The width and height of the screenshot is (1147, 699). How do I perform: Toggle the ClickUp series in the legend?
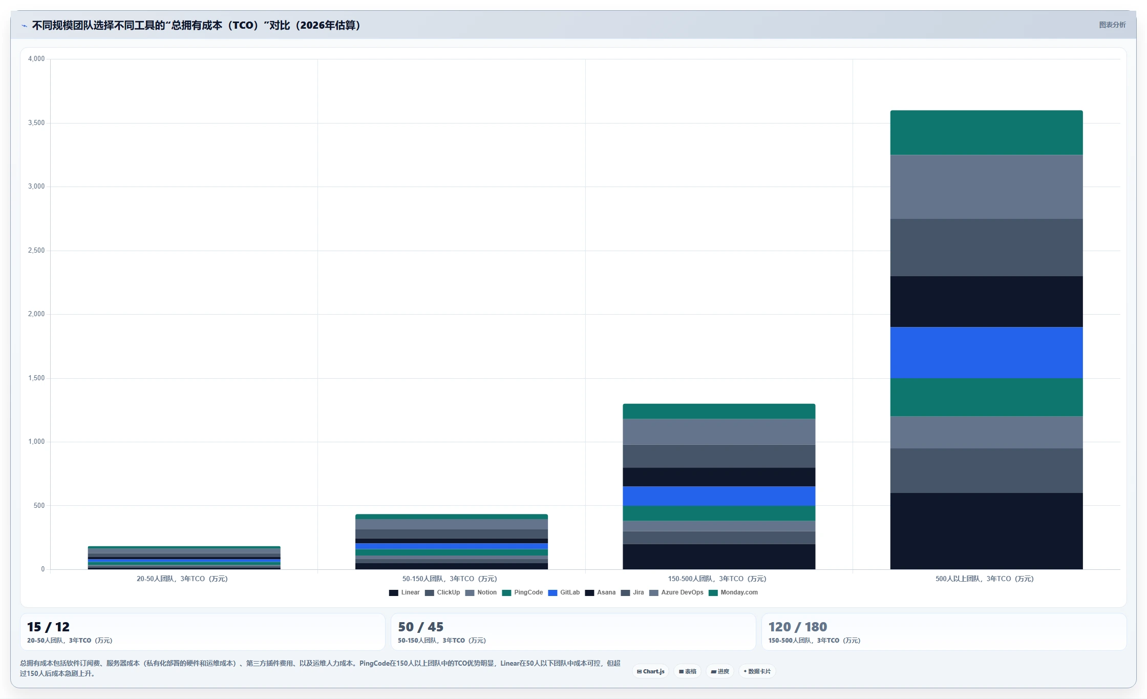pyautogui.click(x=442, y=592)
